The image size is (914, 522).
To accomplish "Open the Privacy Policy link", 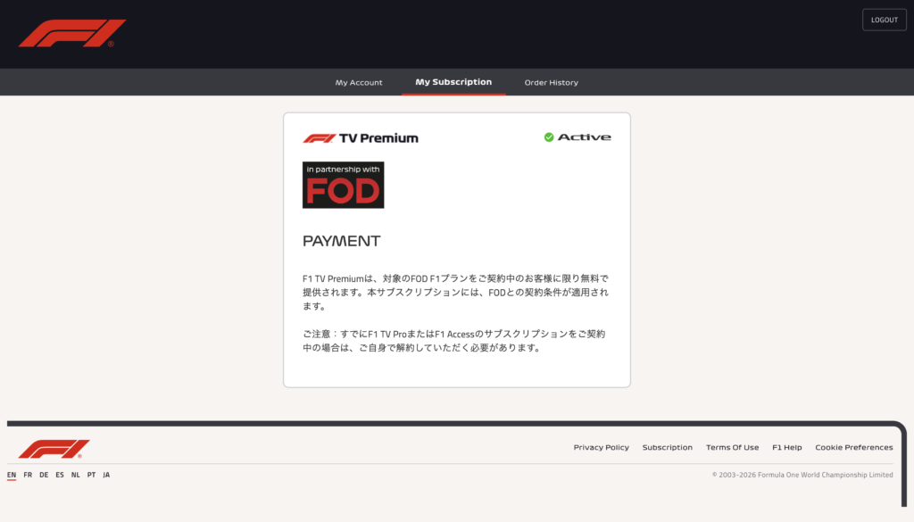I will pos(601,448).
